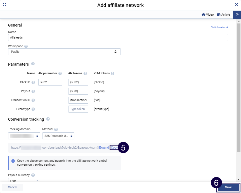Click the Cancel button
241x193 pixels.
13,187
